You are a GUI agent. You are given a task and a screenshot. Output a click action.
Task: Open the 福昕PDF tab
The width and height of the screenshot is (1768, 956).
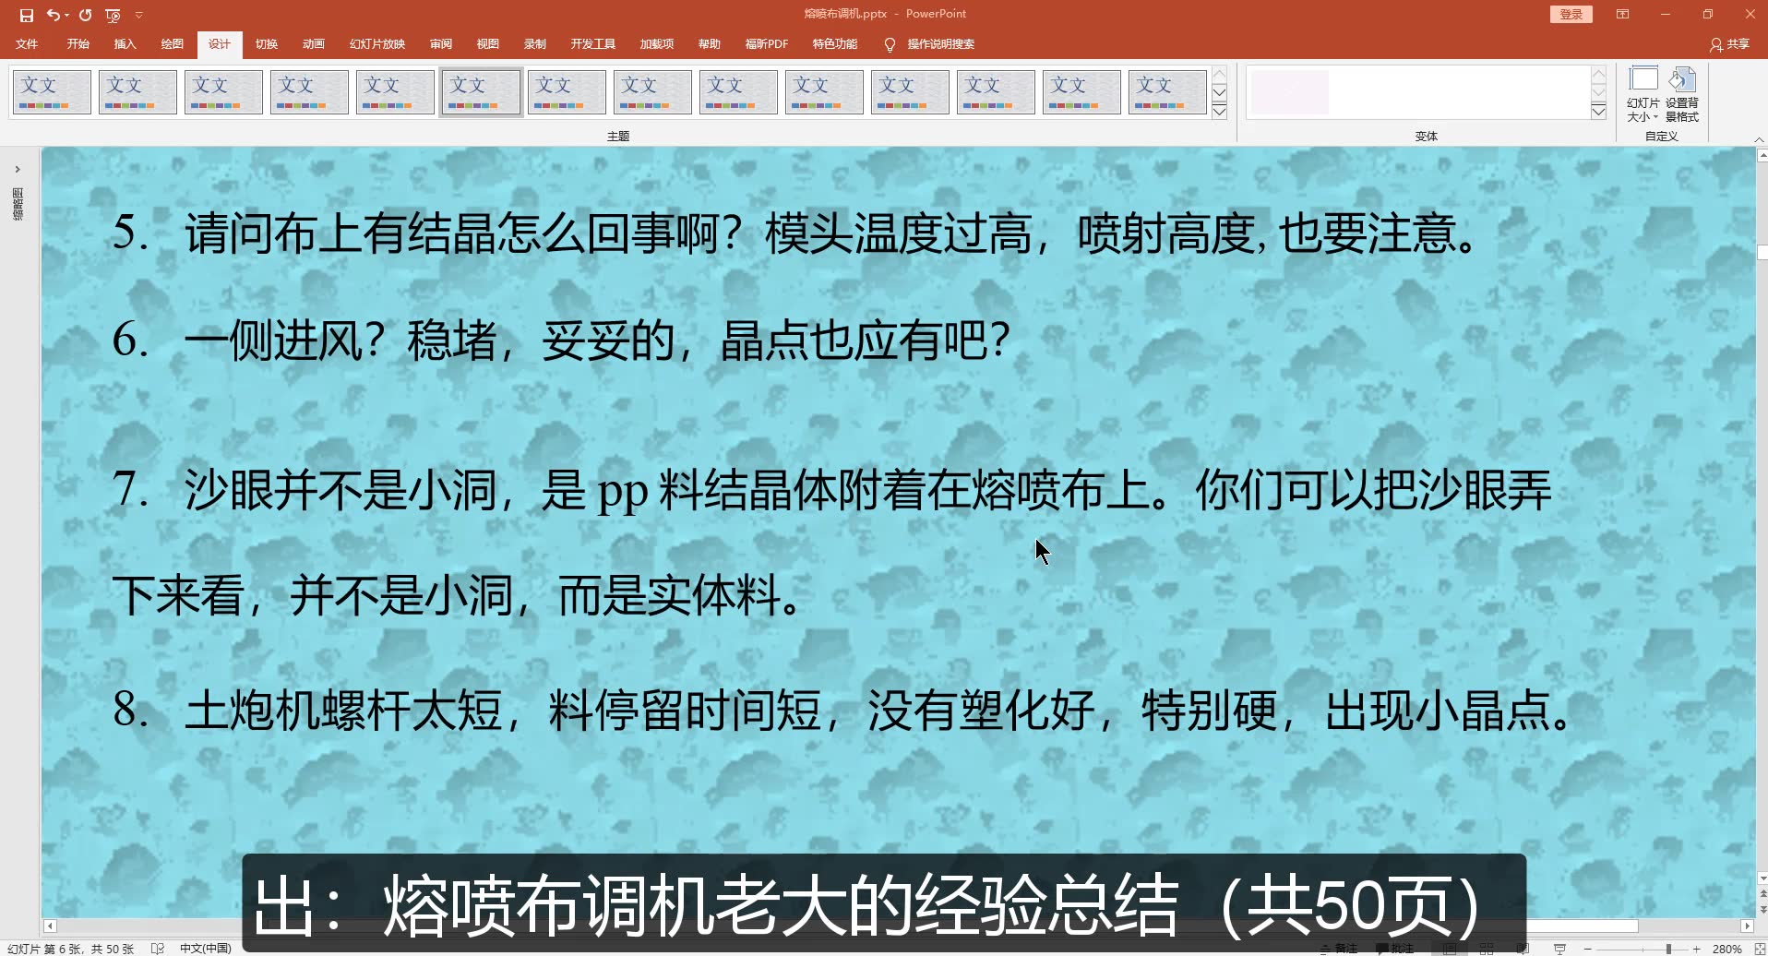pos(767,44)
